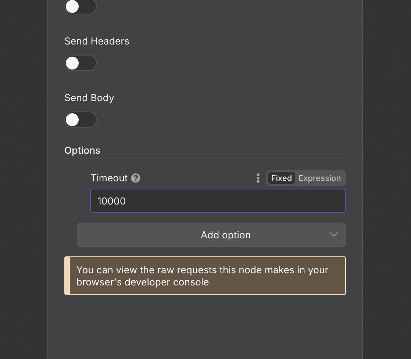This screenshot has height=359, width=411.
Task: Click the Timeout help question mark icon
Action: [x=136, y=178]
